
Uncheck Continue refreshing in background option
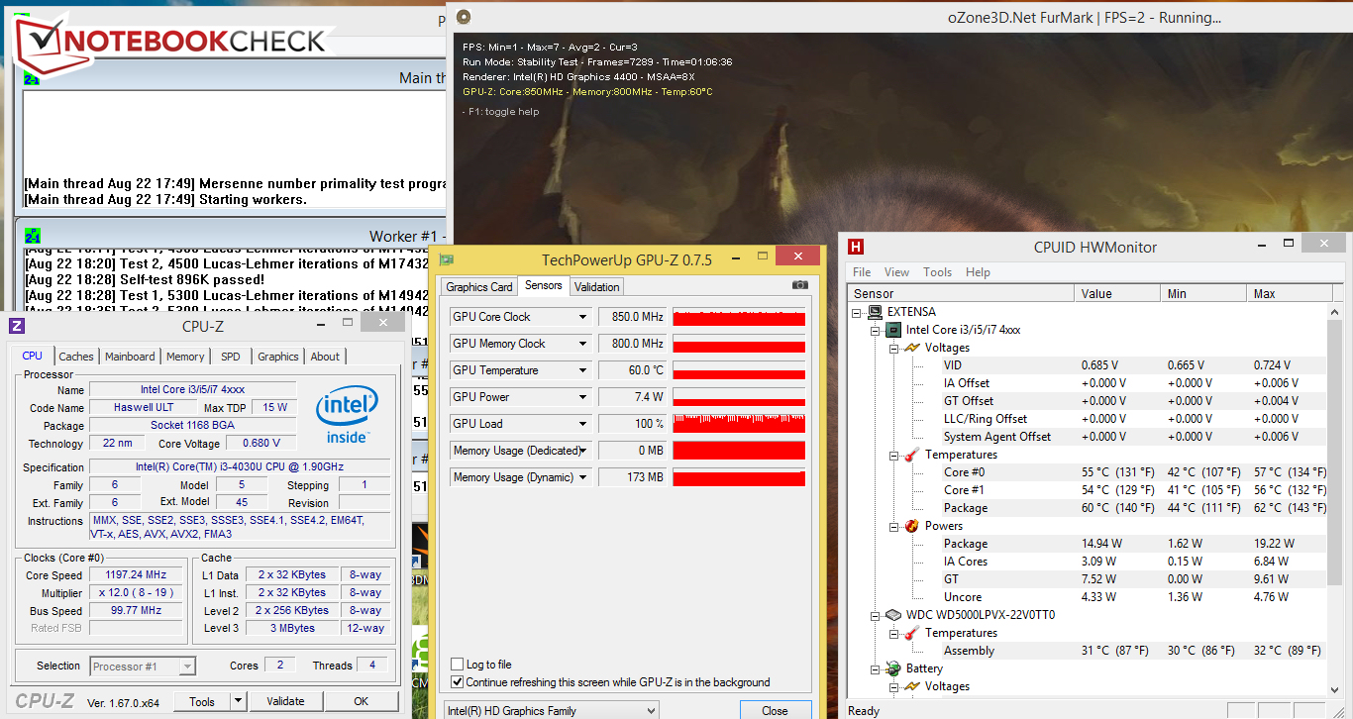pyautogui.click(x=457, y=681)
